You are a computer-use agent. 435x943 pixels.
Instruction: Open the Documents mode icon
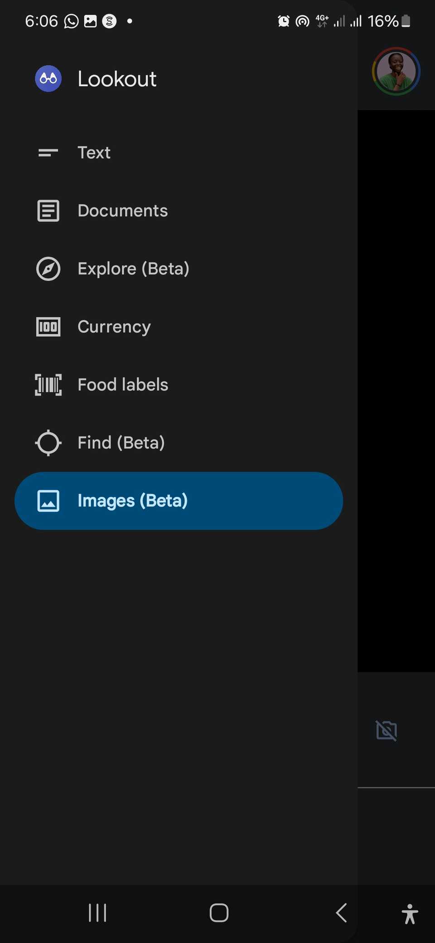[x=48, y=210]
